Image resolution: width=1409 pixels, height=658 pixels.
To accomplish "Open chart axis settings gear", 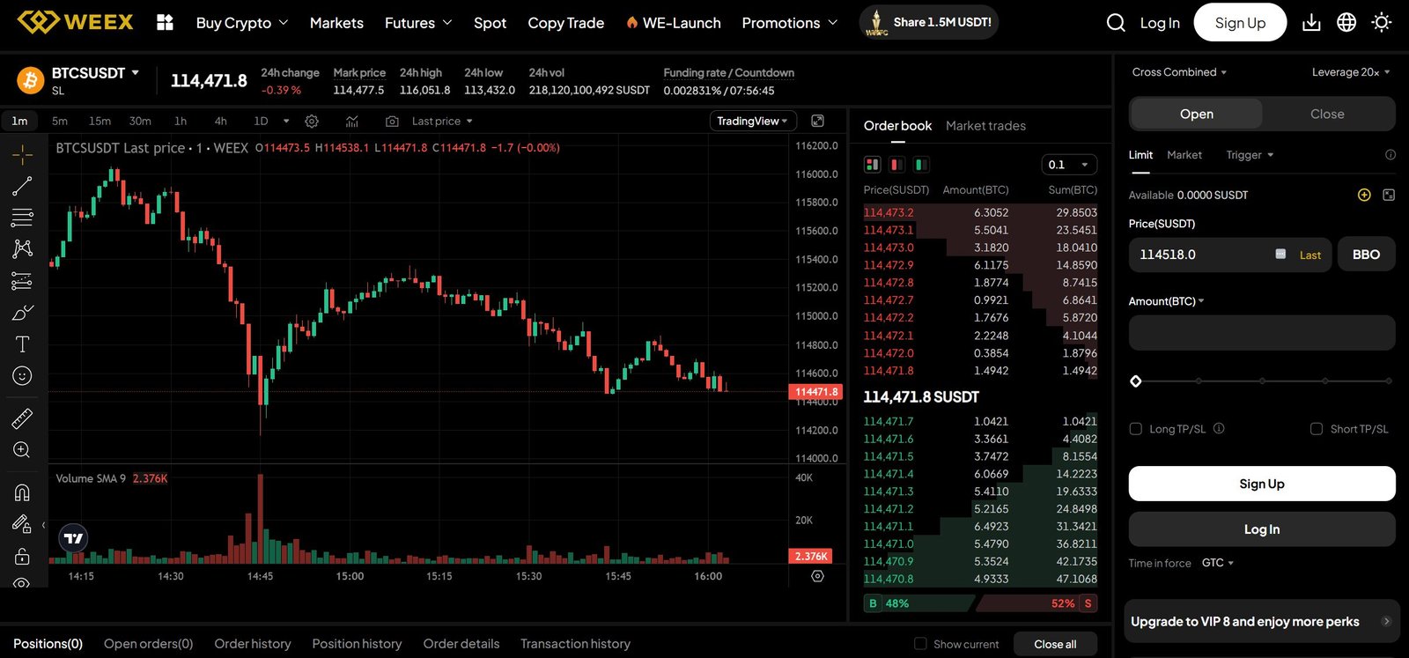I will tap(817, 576).
